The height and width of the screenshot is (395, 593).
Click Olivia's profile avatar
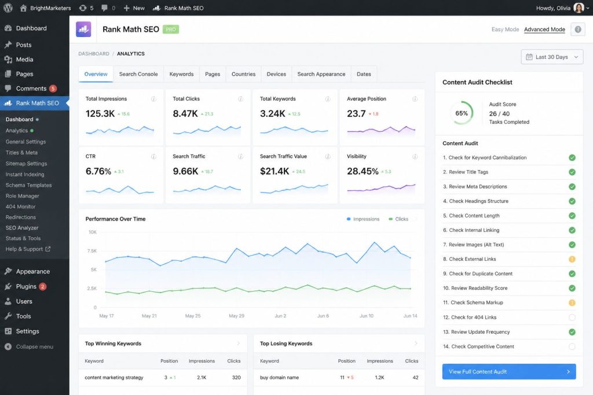click(579, 8)
